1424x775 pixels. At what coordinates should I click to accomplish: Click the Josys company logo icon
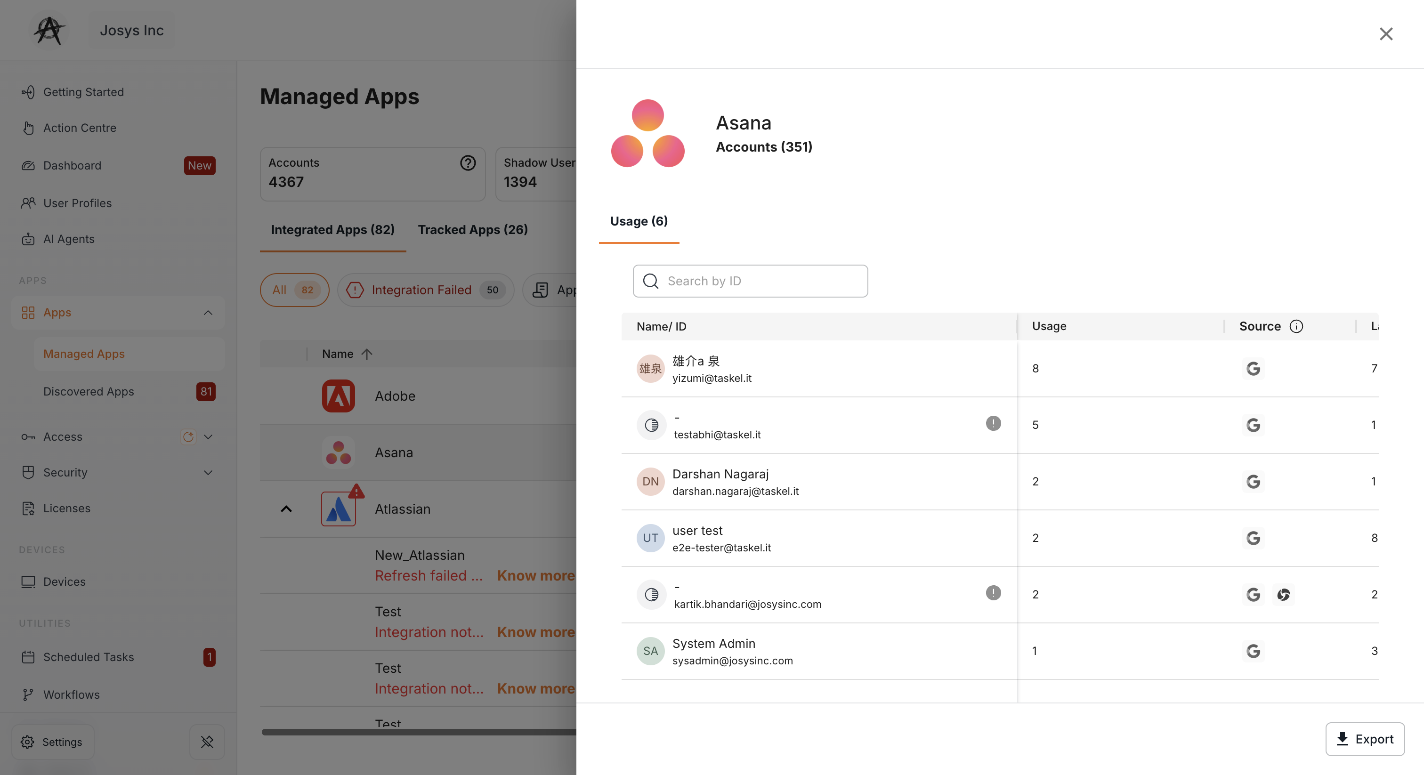coord(49,31)
